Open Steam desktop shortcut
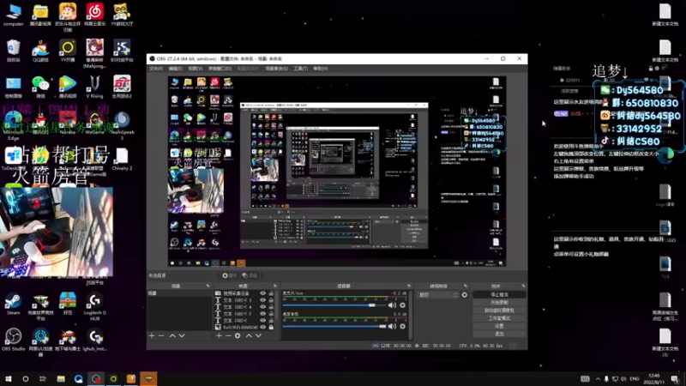The width and height of the screenshot is (686, 386). coord(13,304)
